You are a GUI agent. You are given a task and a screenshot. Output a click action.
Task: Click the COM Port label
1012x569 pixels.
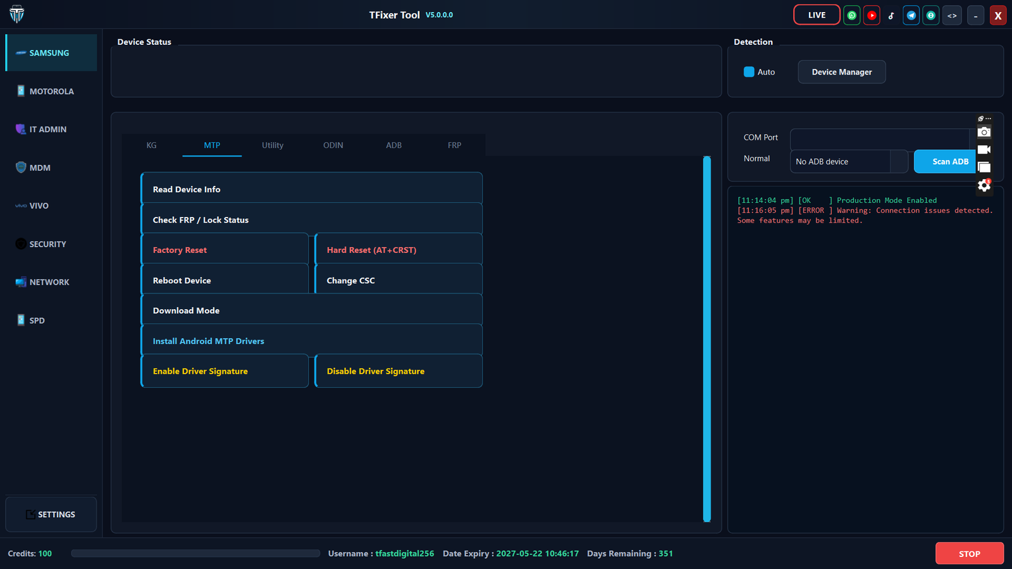point(761,137)
